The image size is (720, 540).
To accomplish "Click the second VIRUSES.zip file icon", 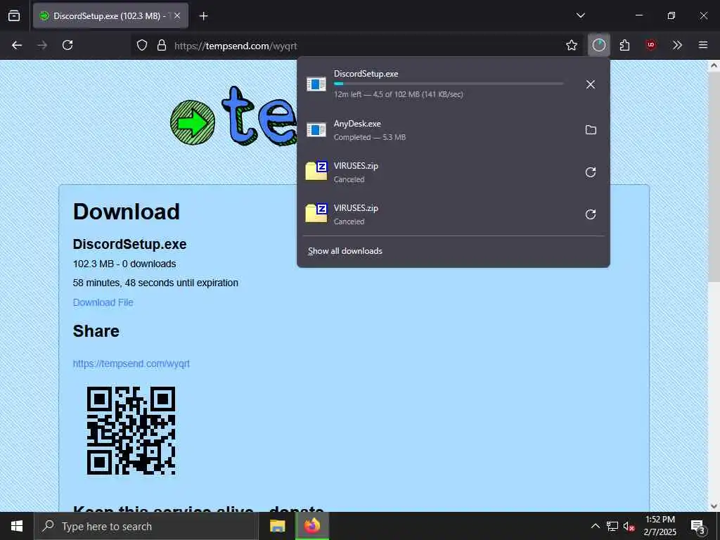I will [316, 214].
